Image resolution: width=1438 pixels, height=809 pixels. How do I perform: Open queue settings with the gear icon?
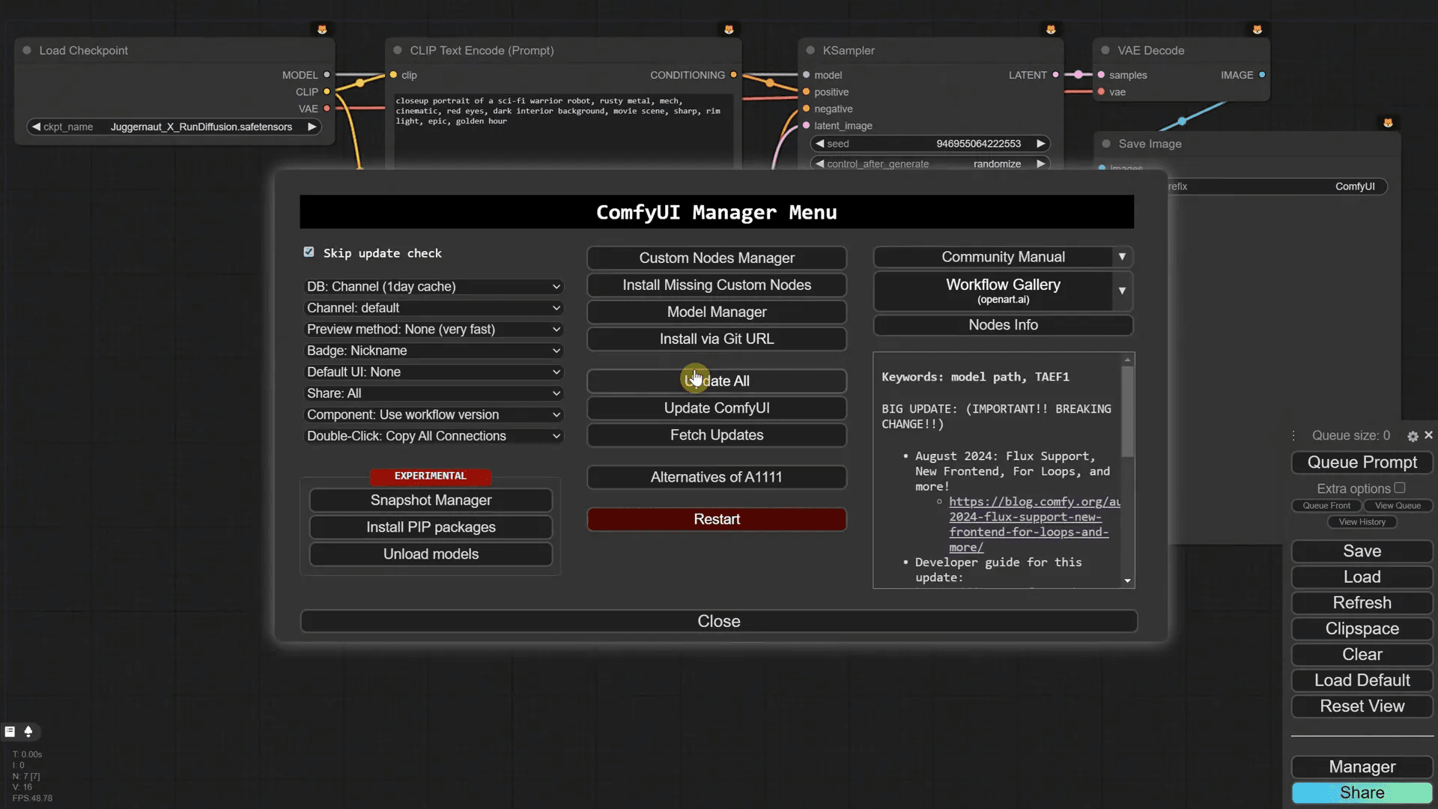[1413, 436]
